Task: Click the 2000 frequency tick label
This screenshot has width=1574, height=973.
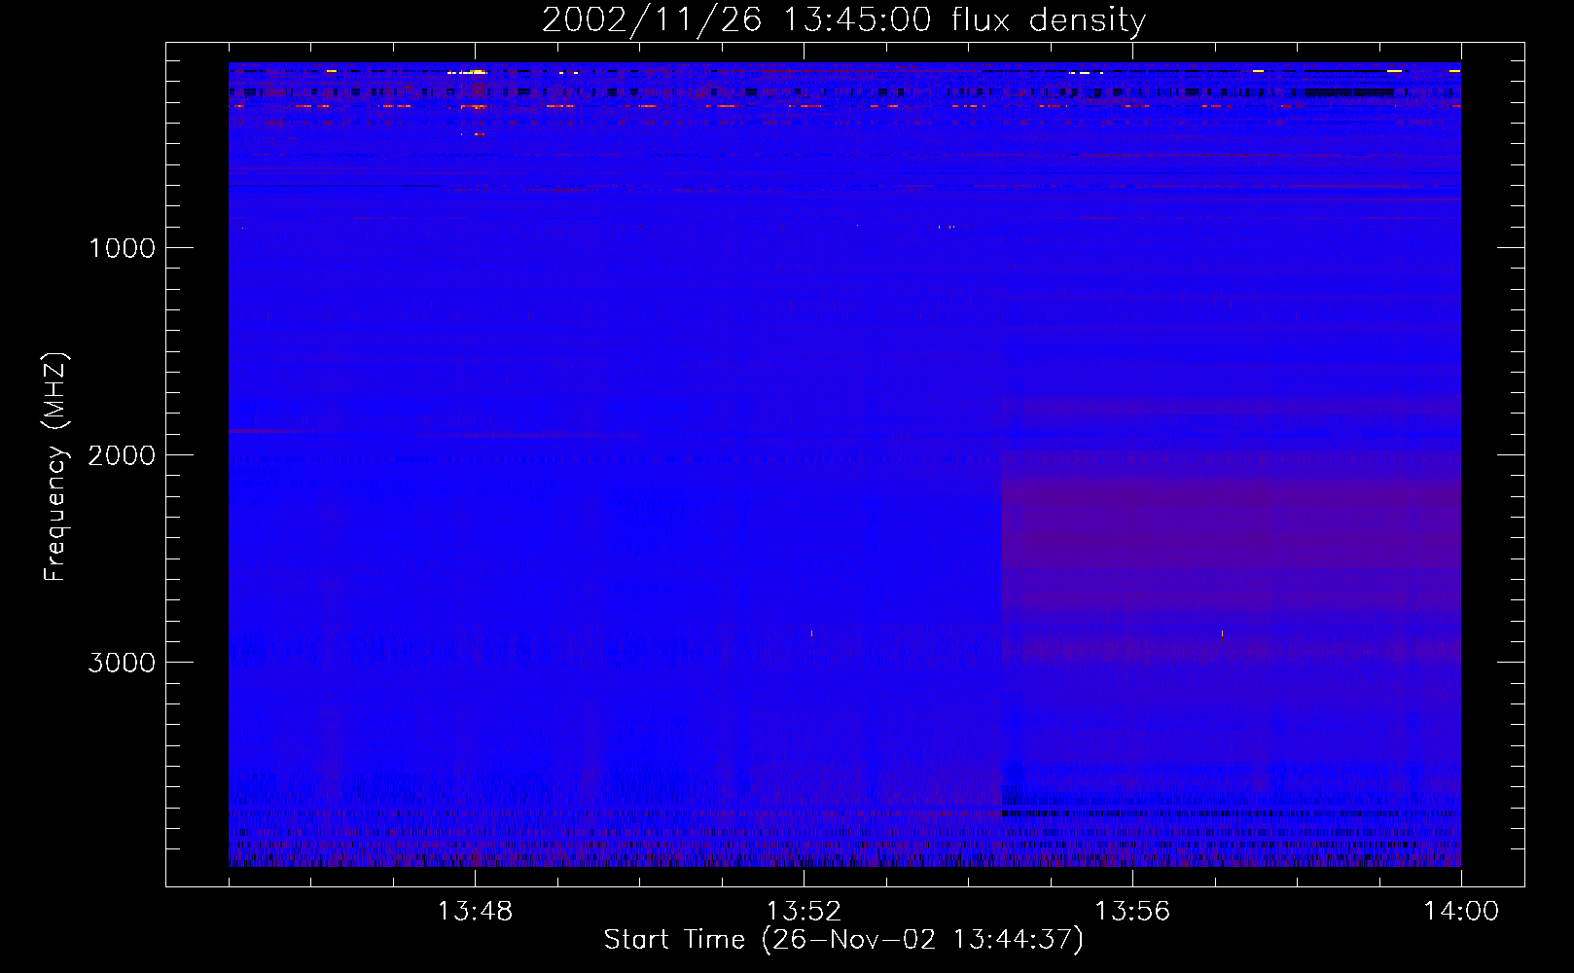Action: [x=122, y=455]
